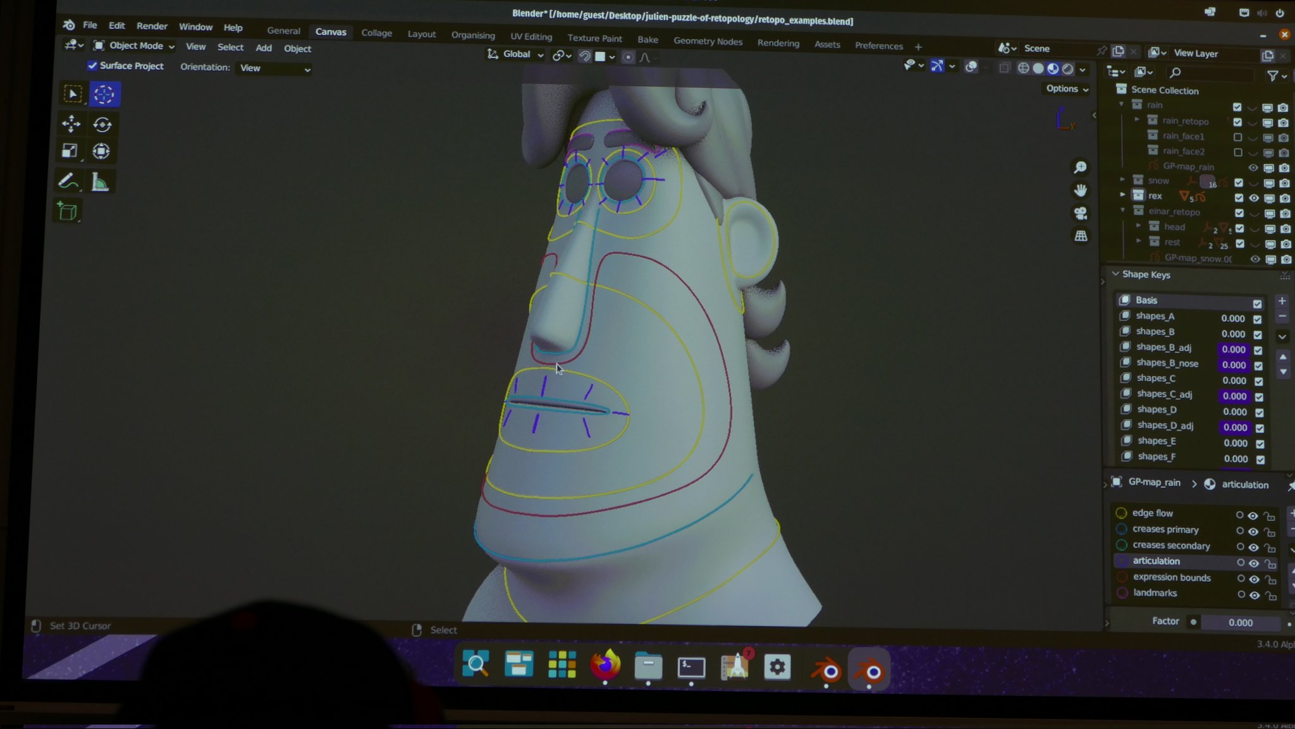Viewport: 1295px width, 729px height.
Task: Open the Layout workspace tab
Action: [x=421, y=34]
